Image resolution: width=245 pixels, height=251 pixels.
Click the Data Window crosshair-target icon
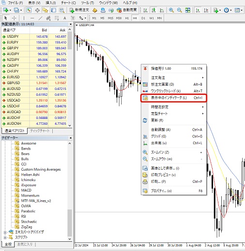(x=37, y=10)
